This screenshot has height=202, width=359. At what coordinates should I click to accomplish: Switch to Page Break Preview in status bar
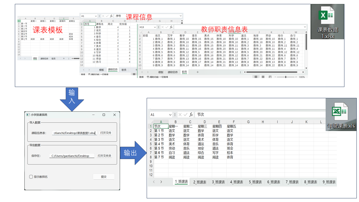coord(270,77)
